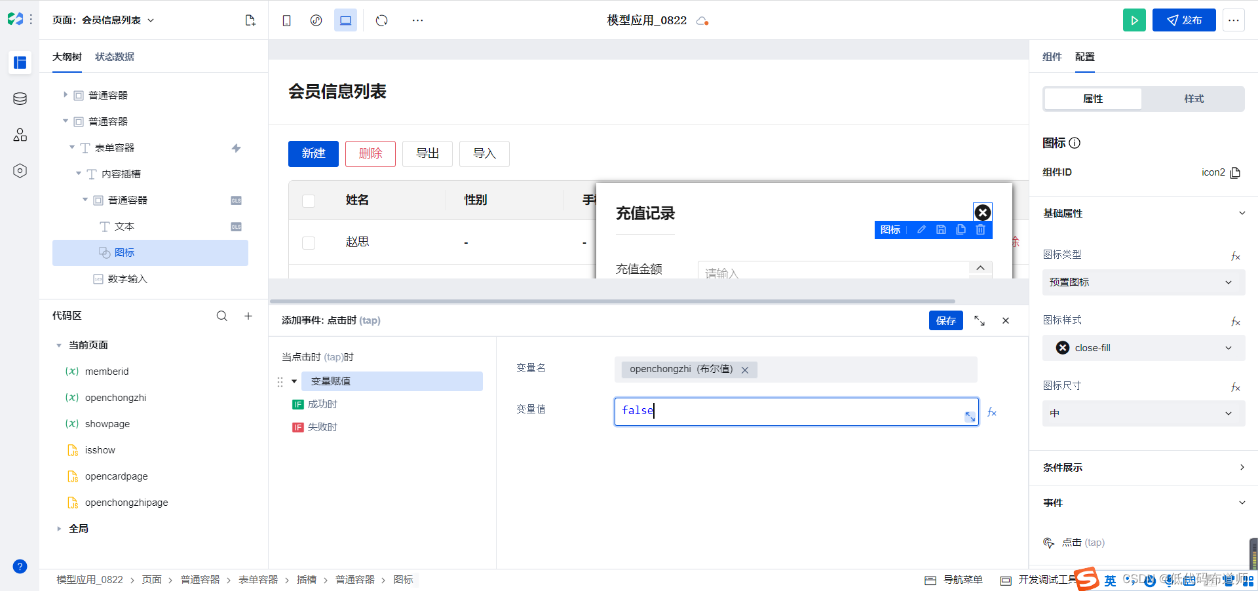
Task: Switch to mobile device preview
Action: pyautogui.click(x=286, y=20)
